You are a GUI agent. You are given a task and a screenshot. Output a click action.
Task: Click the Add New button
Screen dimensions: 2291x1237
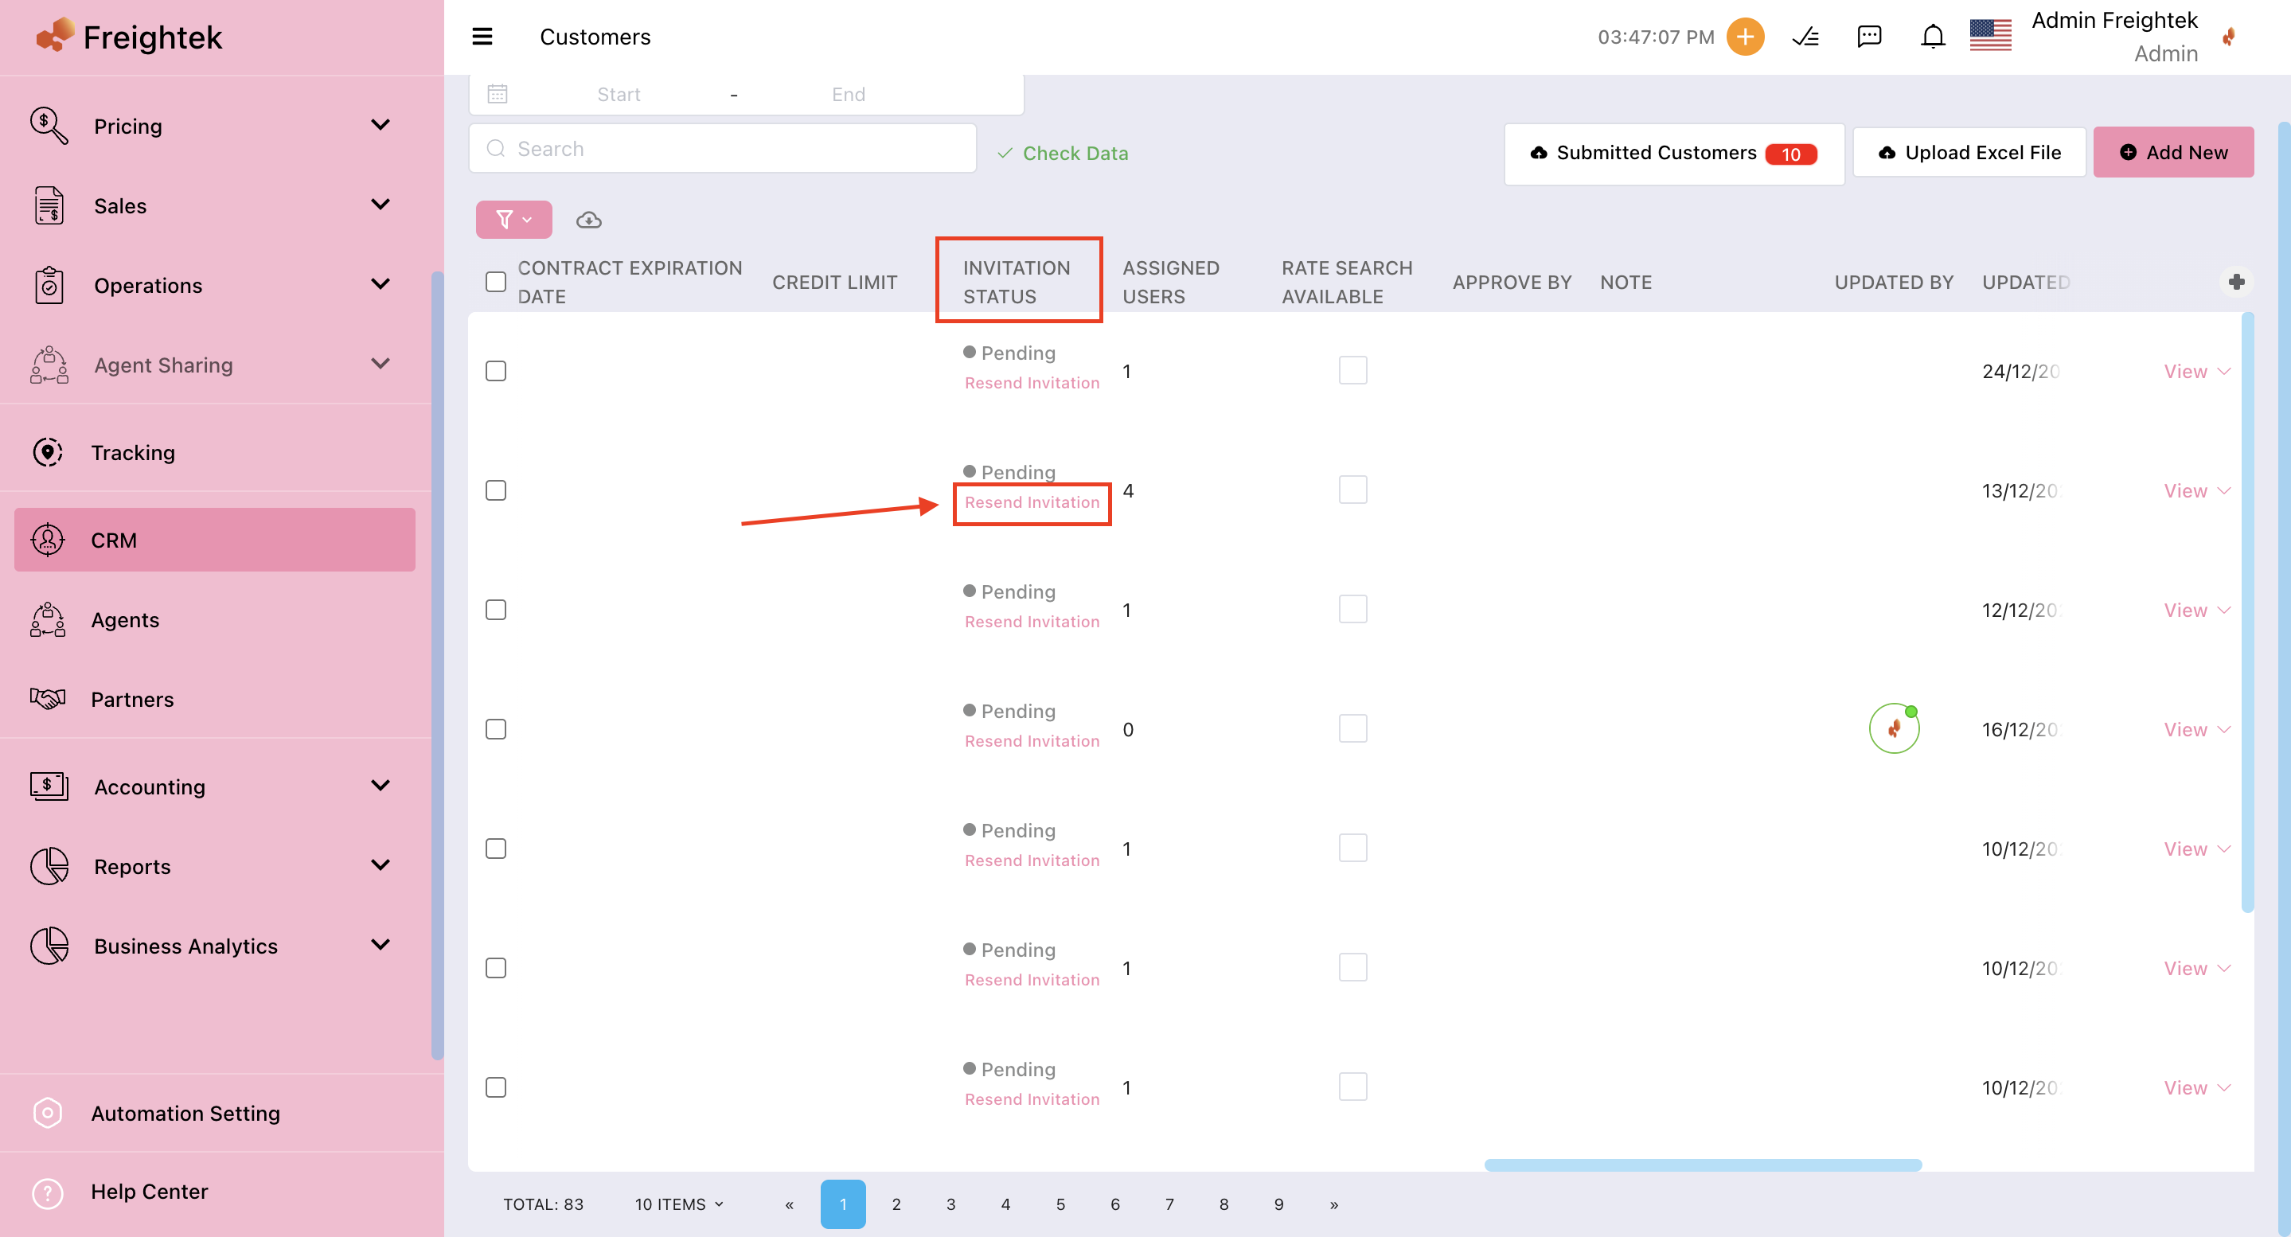pyautogui.click(x=2172, y=152)
